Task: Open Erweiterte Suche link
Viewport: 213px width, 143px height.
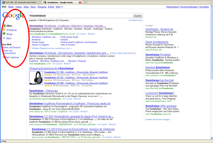Action: [136, 20]
